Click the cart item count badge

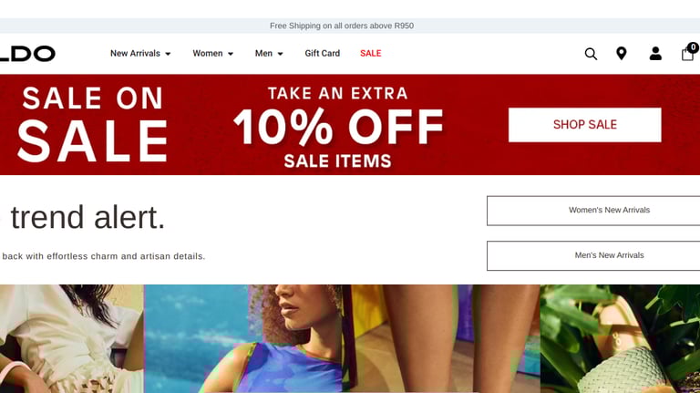pyautogui.click(x=694, y=47)
